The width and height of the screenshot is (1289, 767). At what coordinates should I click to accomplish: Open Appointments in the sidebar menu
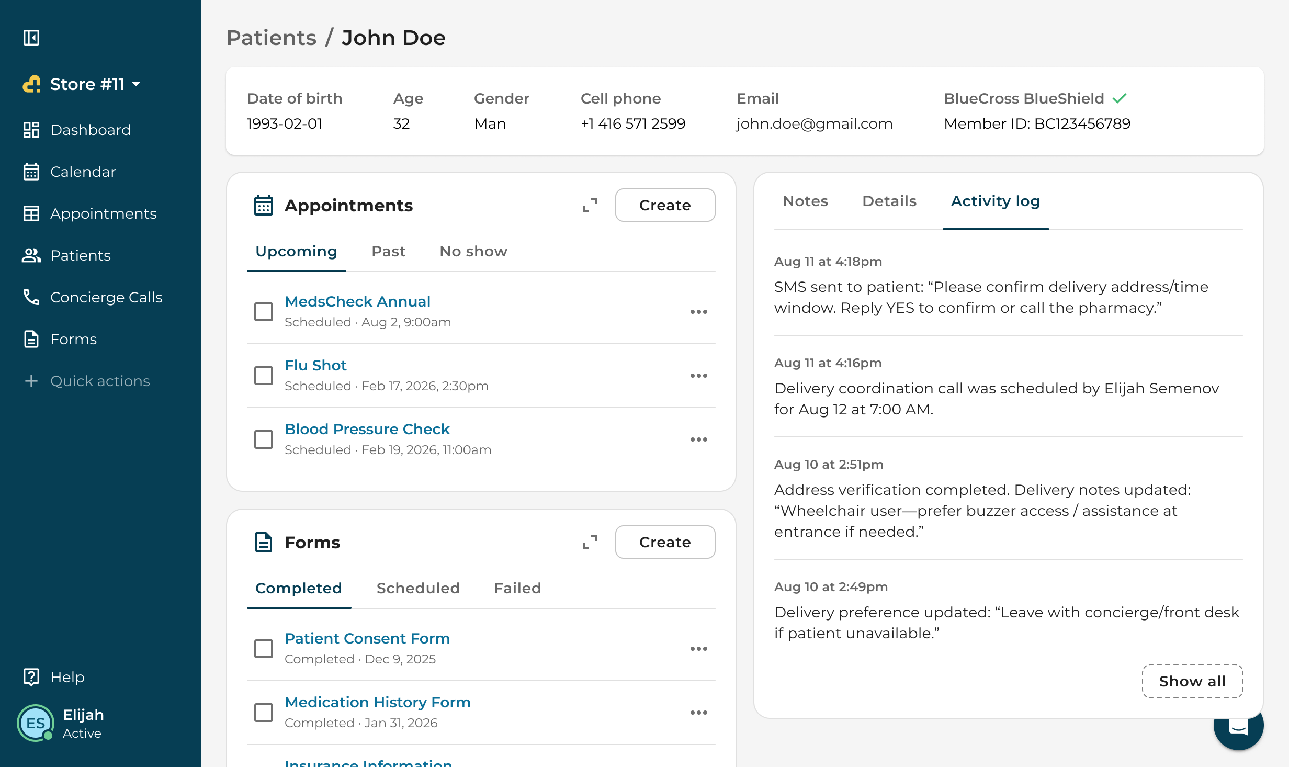tap(90, 213)
